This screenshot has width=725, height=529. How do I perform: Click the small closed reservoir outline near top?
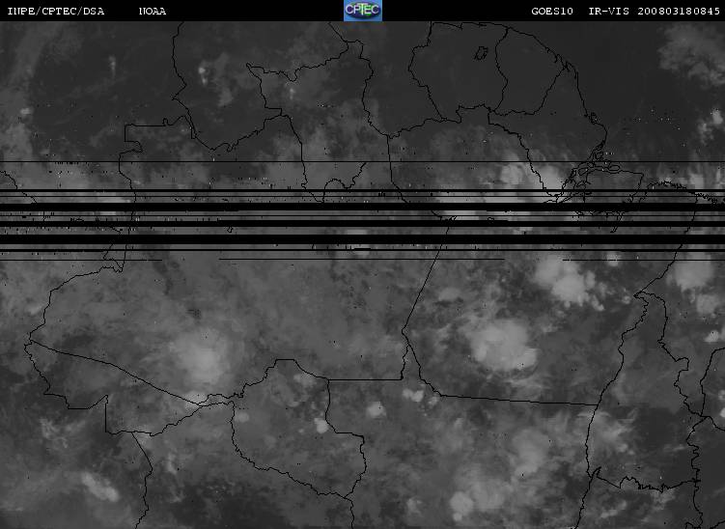[482, 53]
